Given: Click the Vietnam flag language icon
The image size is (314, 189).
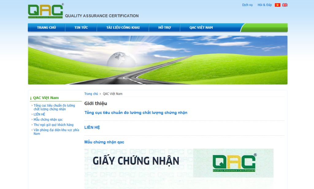Looking at the screenshot, I should pyautogui.click(x=278, y=5).
